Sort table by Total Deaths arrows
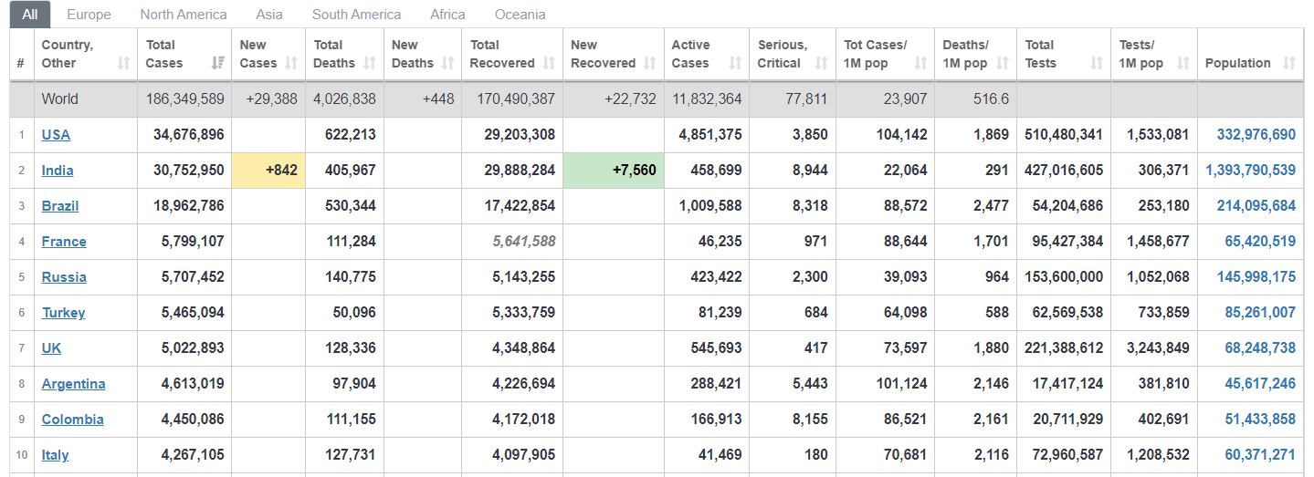This screenshot has height=477, width=1314. coord(370,63)
